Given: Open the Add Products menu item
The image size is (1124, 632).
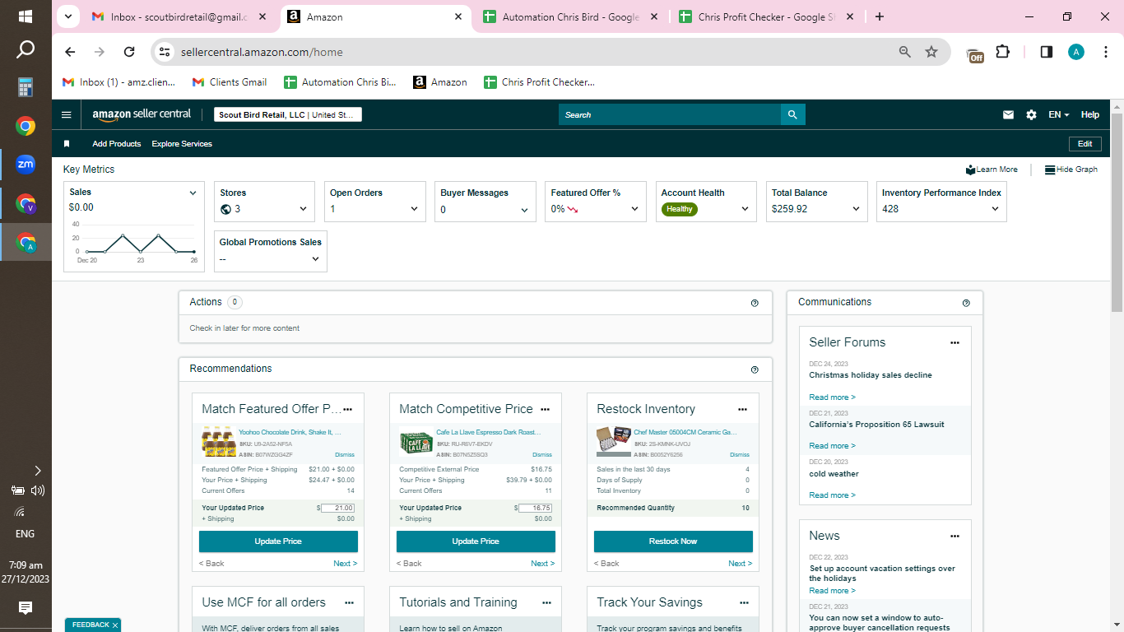Looking at the screenshot, I should (117, 144).
